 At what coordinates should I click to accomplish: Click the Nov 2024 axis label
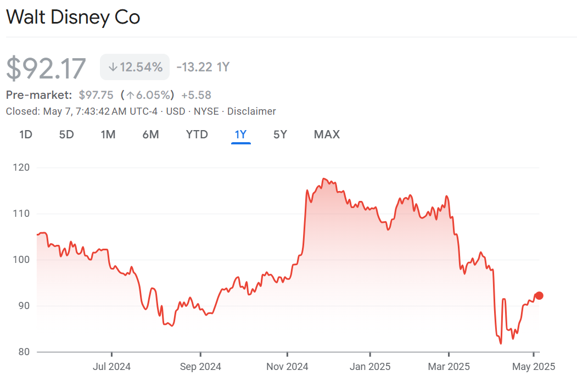click(288, 366)
